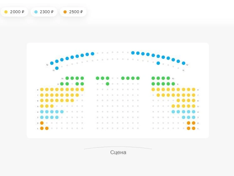
Task: Select leftmost light-blue seat in right row 3
Action: coord(184,117)
